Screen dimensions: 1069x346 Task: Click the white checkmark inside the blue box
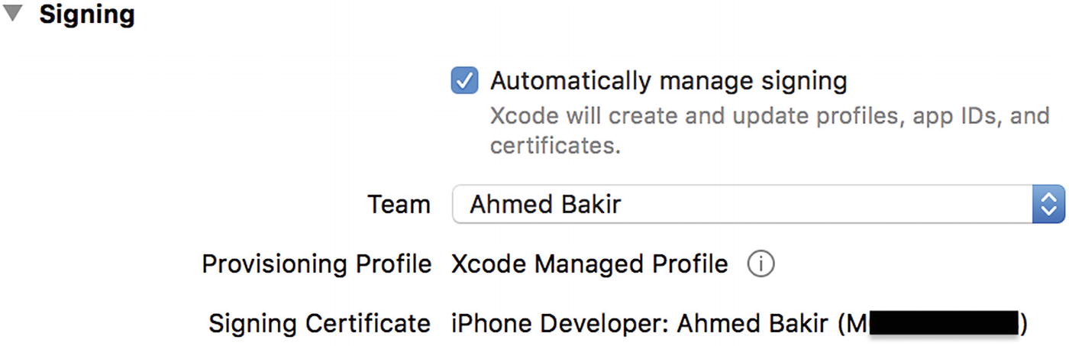[x=464, y=80]
